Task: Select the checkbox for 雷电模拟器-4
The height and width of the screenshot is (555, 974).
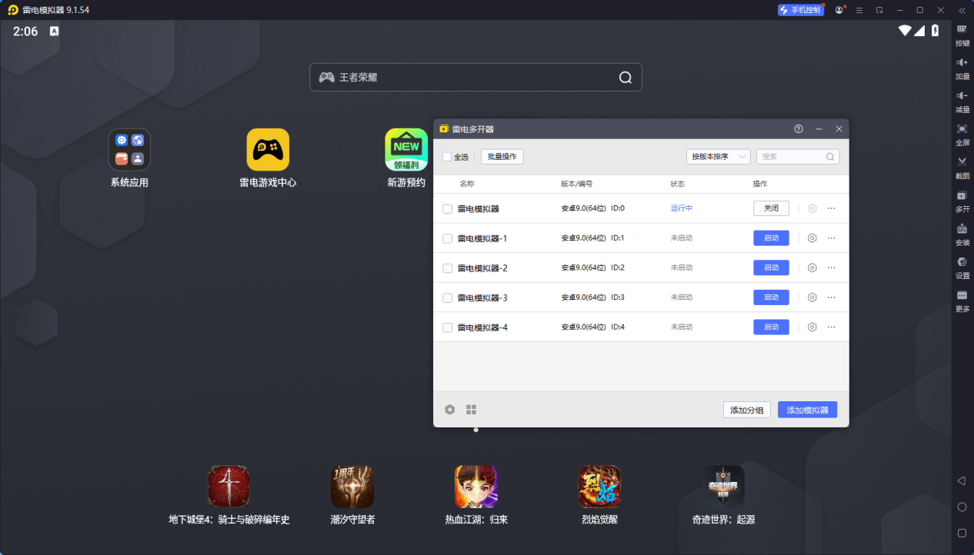Action: [x=447, y=327]
